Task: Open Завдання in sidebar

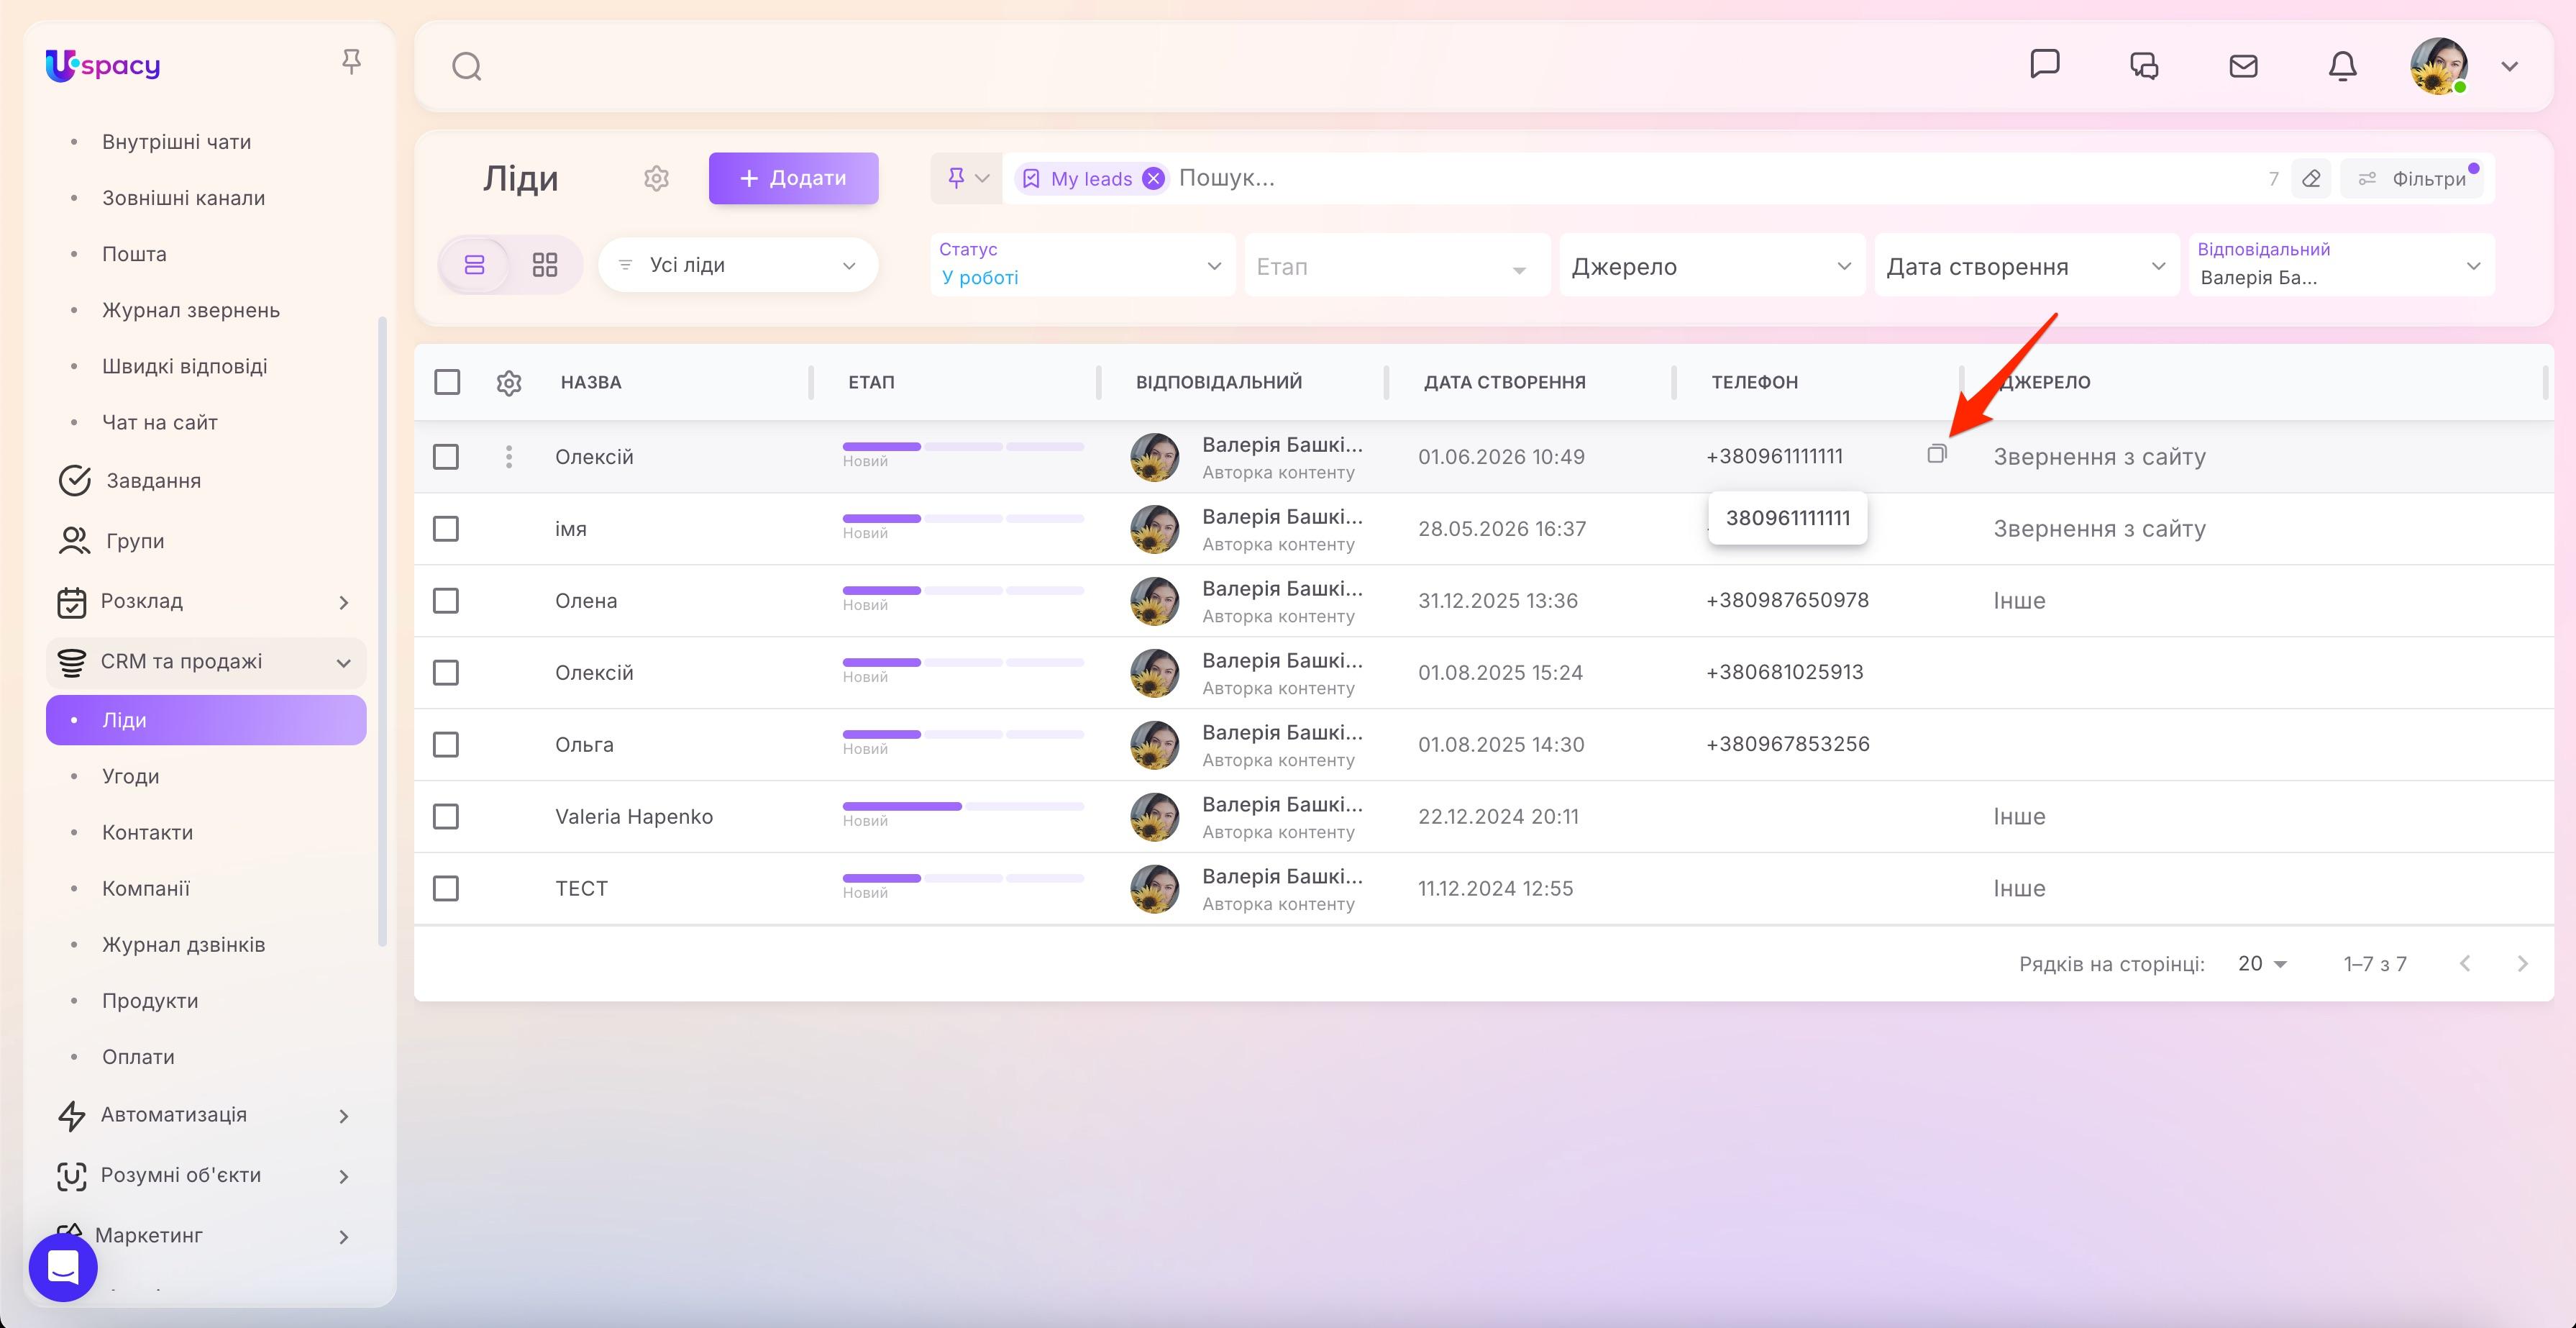Action: coord(153,481)
